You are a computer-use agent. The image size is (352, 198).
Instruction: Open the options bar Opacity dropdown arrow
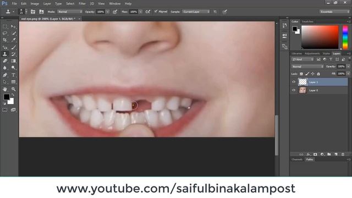(x=108, y=12)
